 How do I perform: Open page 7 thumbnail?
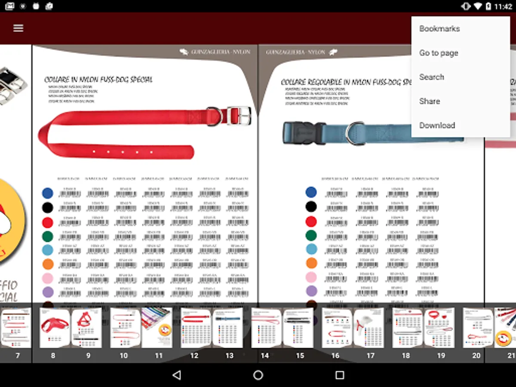[15, 328]
